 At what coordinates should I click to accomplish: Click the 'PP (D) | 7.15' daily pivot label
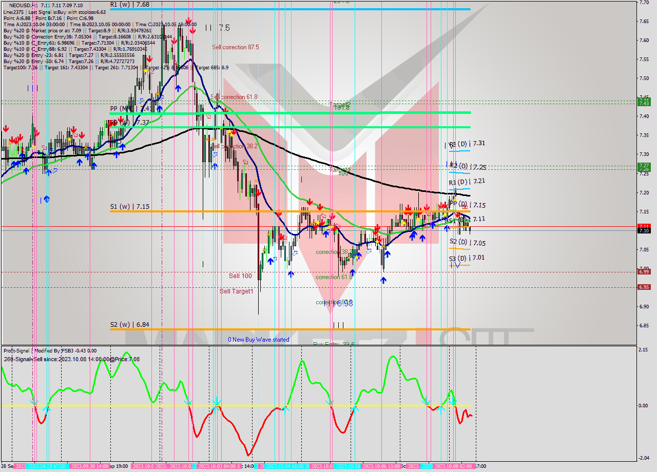point(467,205)
